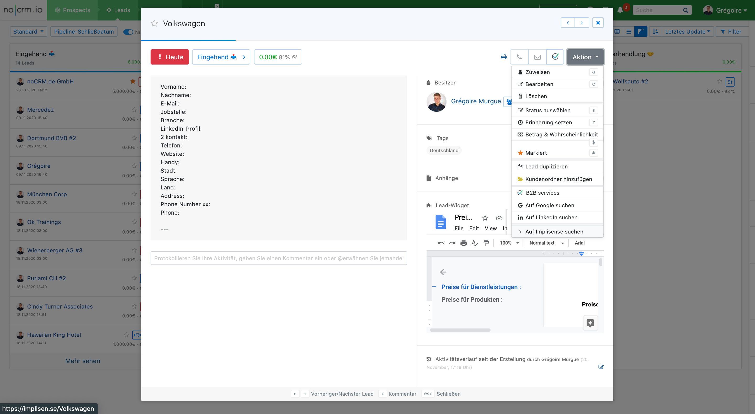Choose Zuweisen from the Aktion menu
The height and width of the screenshot is (414, 755).
coord(557,72)
